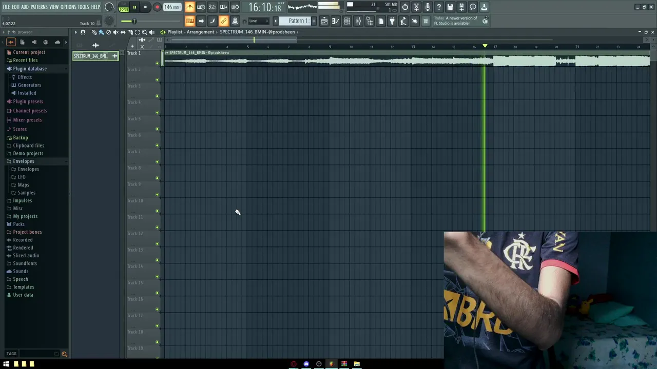Click the speech bubble project info icon
The image size is (657, 369).
(473, 7)
